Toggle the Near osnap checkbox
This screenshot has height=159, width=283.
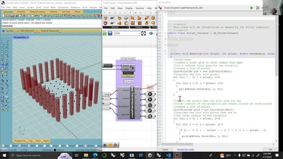11,146
